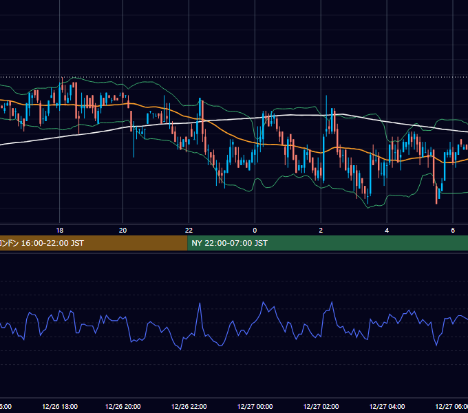468x413 pixels.
Task: Click the hour 18 axis label
Action: tap(60, 230)
